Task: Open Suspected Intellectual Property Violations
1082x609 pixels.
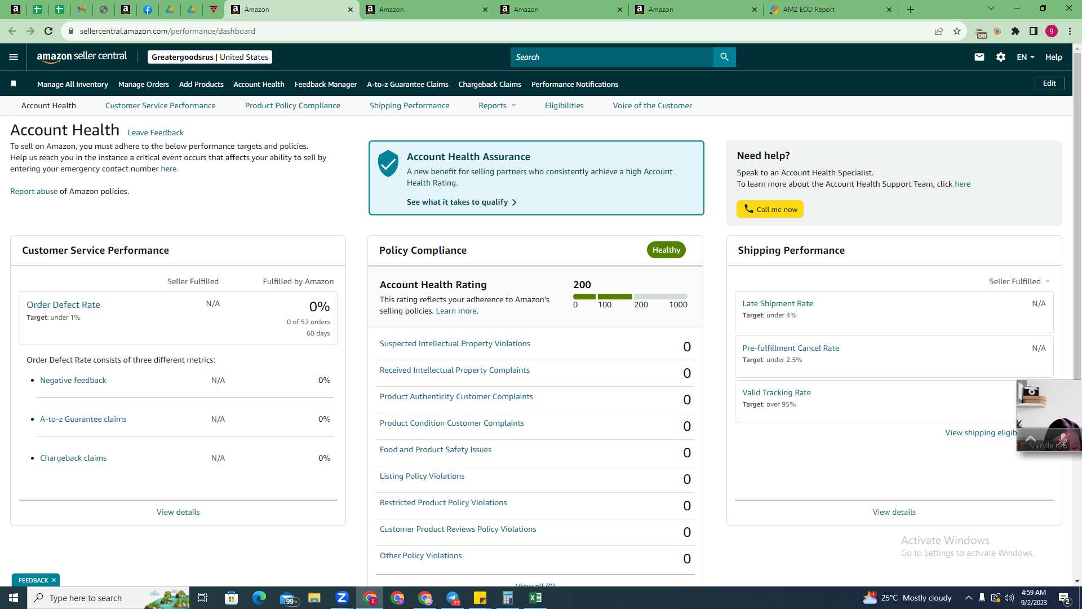Action: (455, 343)
